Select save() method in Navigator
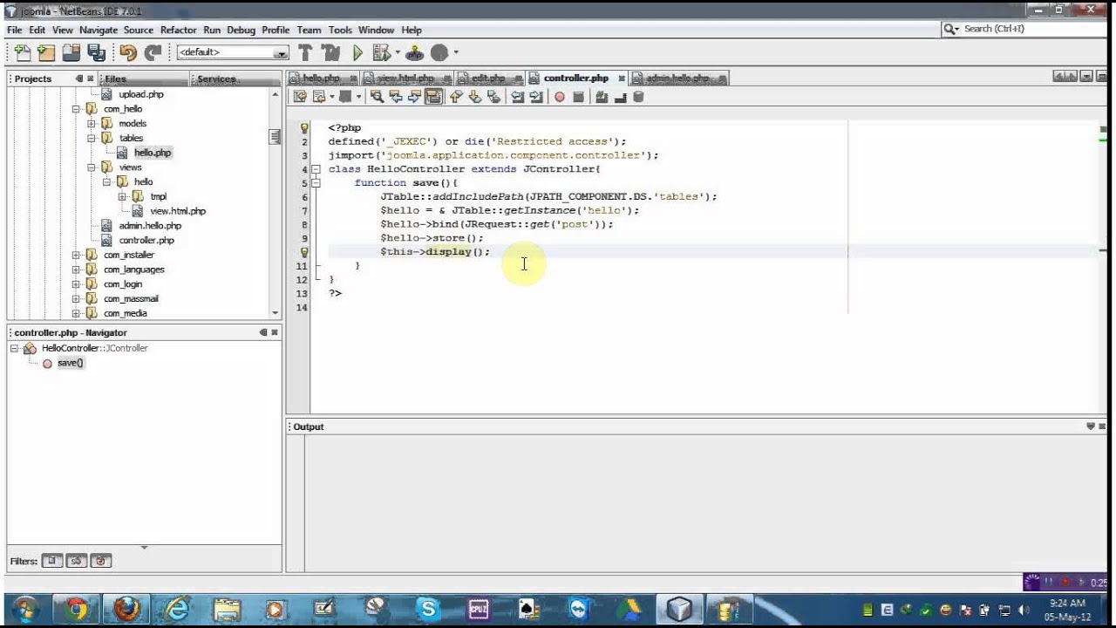This screenshot has width=1116, height=628. (x=70, y=363)
